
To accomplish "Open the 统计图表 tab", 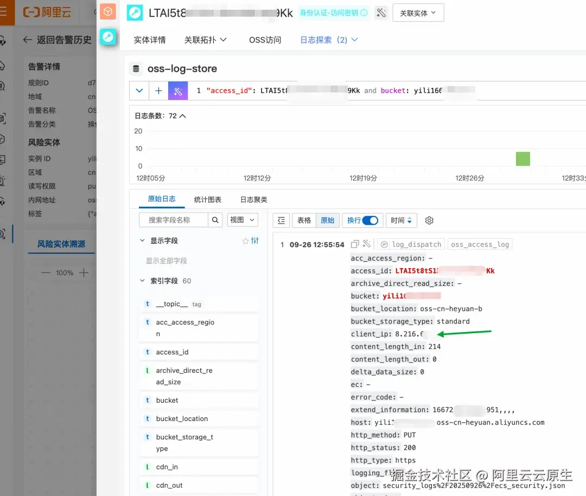I will (207, 200).
